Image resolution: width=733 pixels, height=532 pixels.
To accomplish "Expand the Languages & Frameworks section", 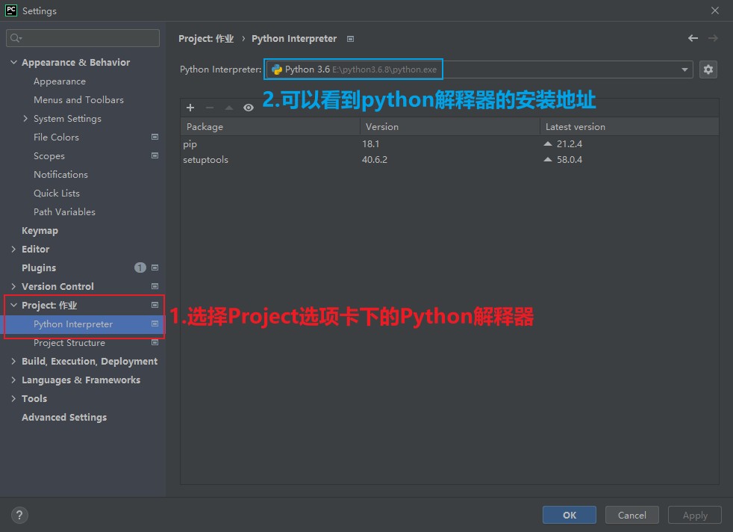I will click(x=13, y=380).
